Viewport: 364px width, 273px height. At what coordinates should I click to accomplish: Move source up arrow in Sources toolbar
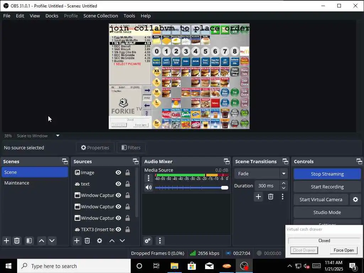coord(112,241)
